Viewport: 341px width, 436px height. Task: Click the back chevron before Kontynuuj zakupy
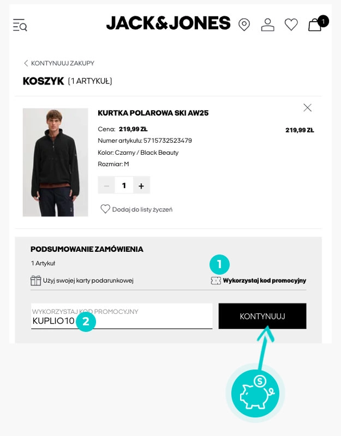[26, 63]
